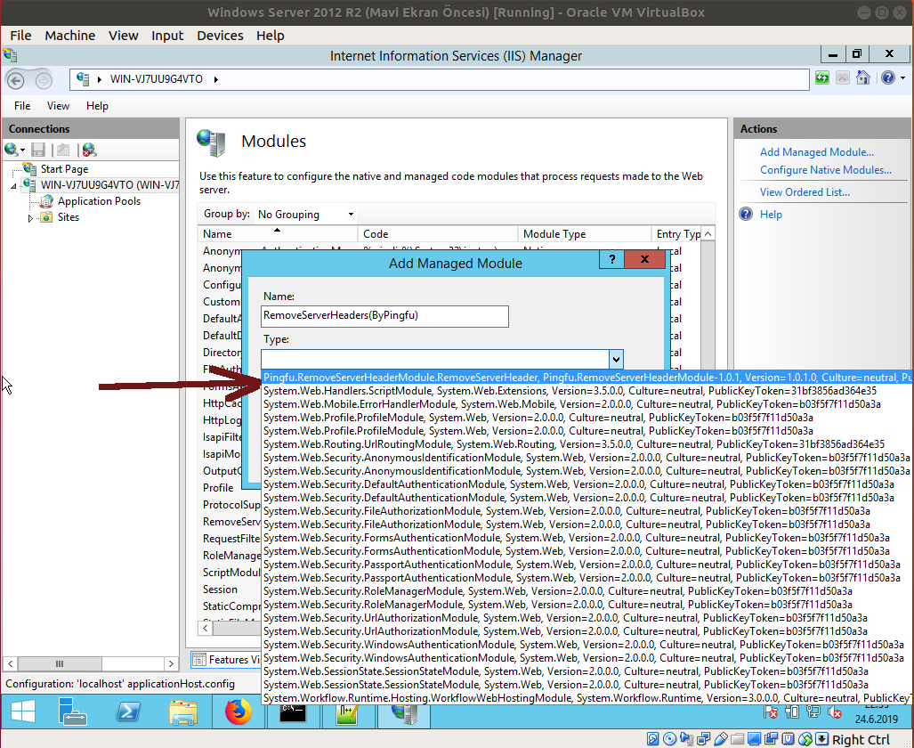
Task: Open the IIS Manager Help menu
Action: coord(97,106)
